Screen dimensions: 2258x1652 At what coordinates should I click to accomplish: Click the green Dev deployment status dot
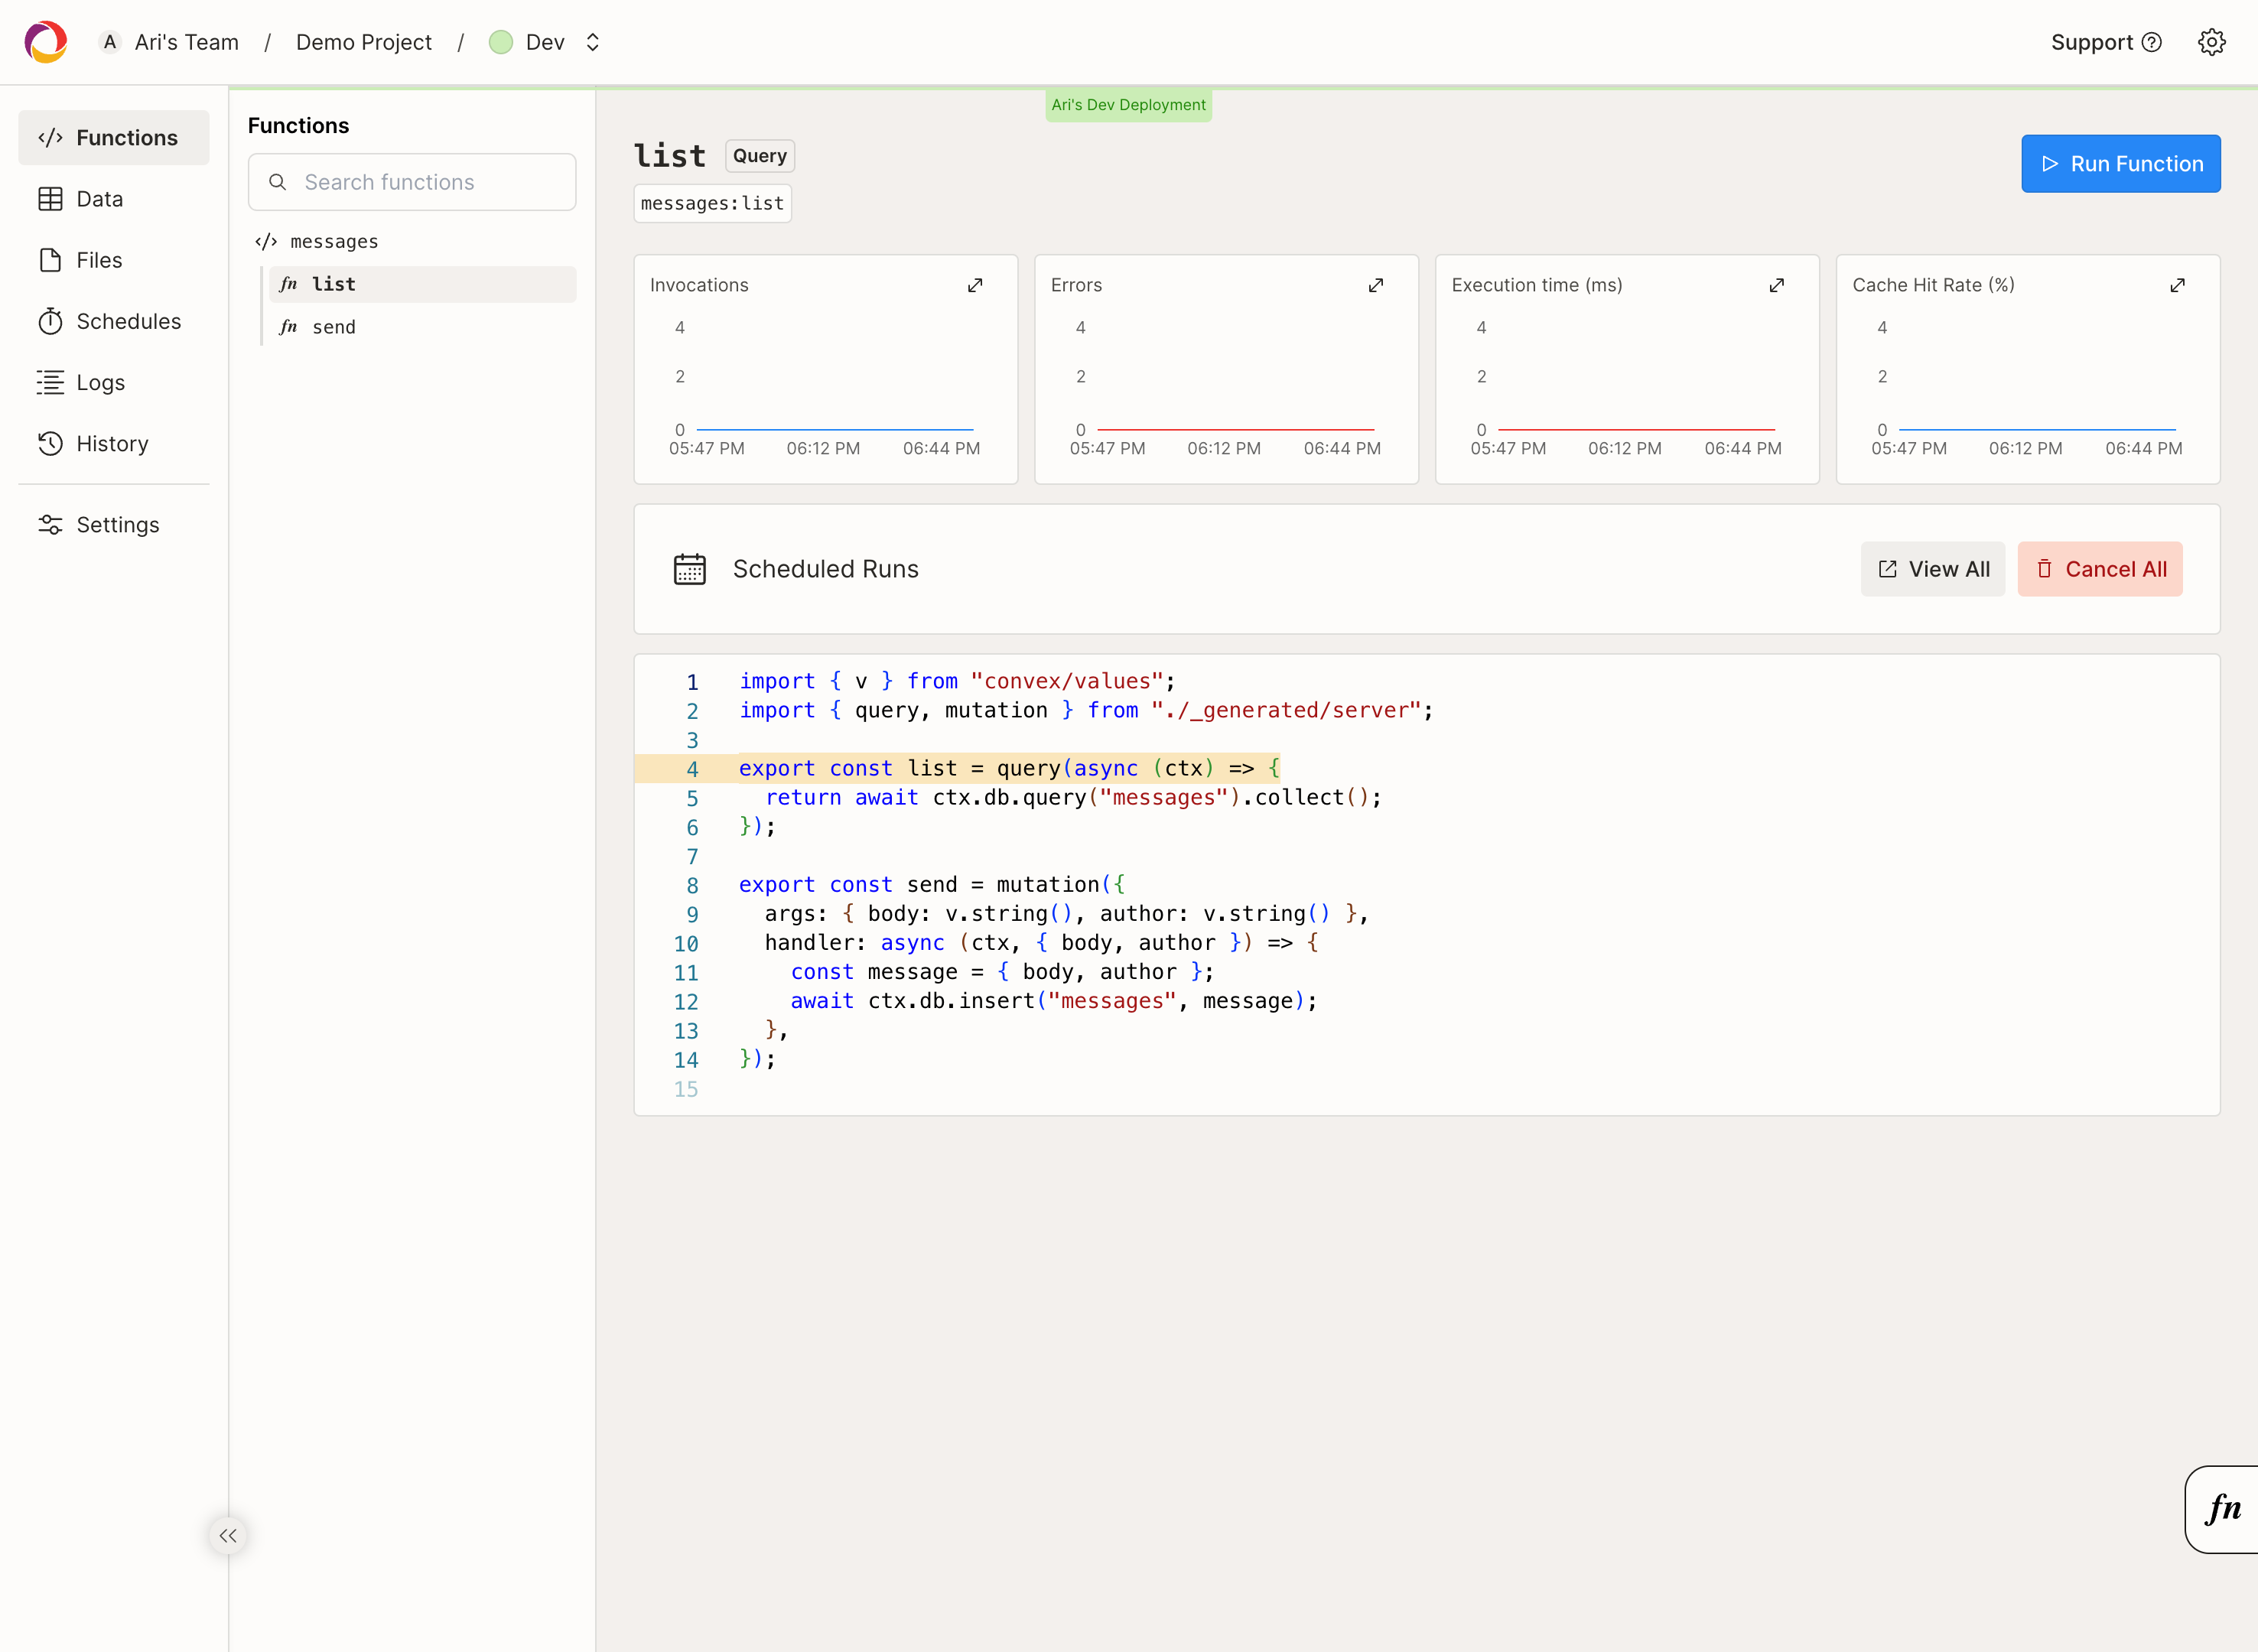click(x=501, y=42)
